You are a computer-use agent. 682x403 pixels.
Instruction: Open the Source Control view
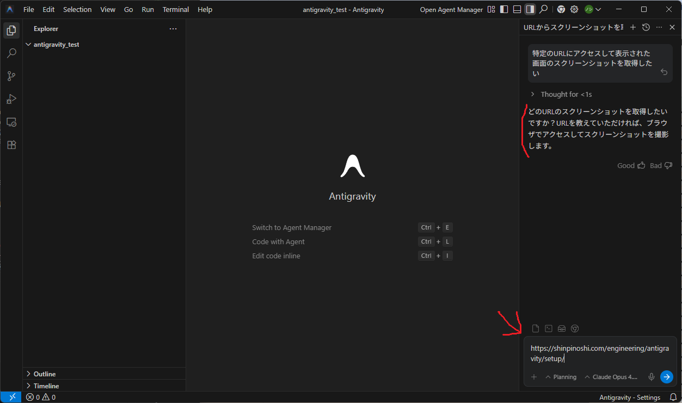pyautogui.click(x=11, y=76)
